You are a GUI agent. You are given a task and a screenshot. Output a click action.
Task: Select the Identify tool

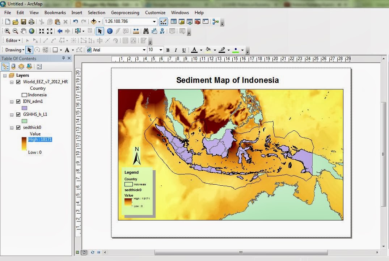pyautogui.click(x=109, y=31)
